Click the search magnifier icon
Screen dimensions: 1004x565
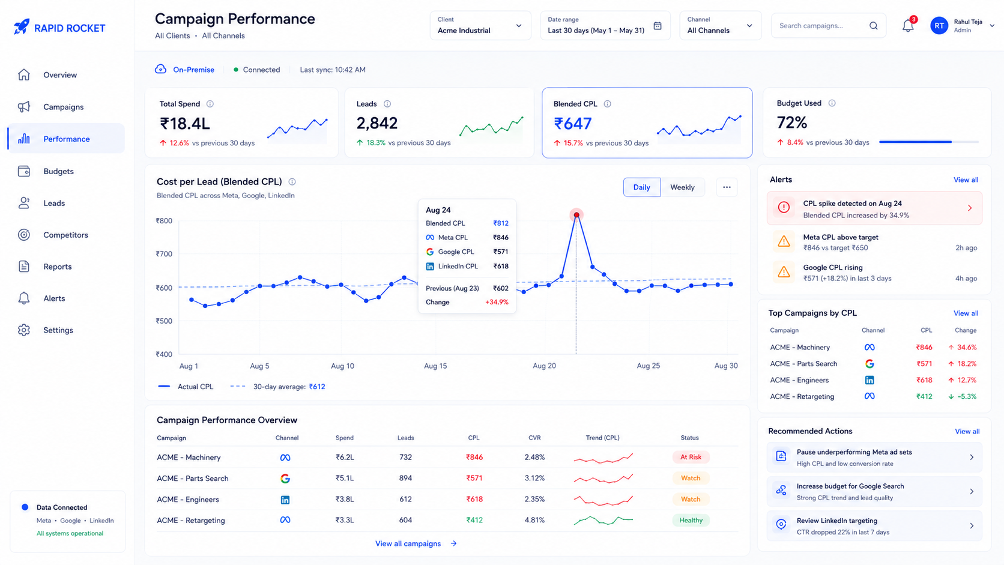(x=873, y=26)
